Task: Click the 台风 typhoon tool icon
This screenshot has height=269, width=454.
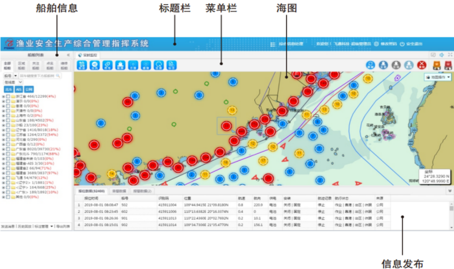Action: (94, 65)
